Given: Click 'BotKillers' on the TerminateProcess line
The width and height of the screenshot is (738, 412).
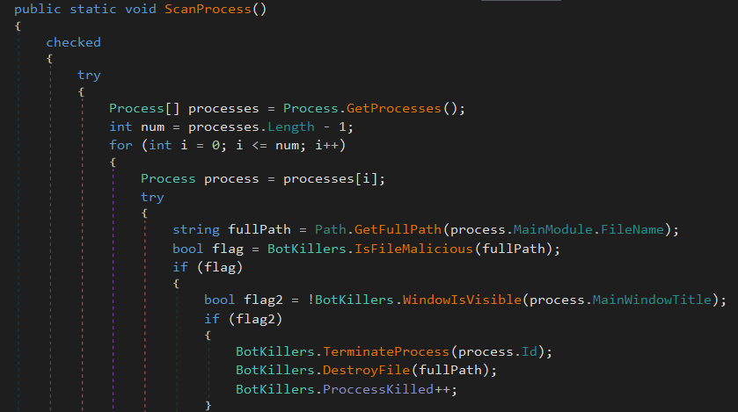Looking at the screenshot, I should point(274,352).
